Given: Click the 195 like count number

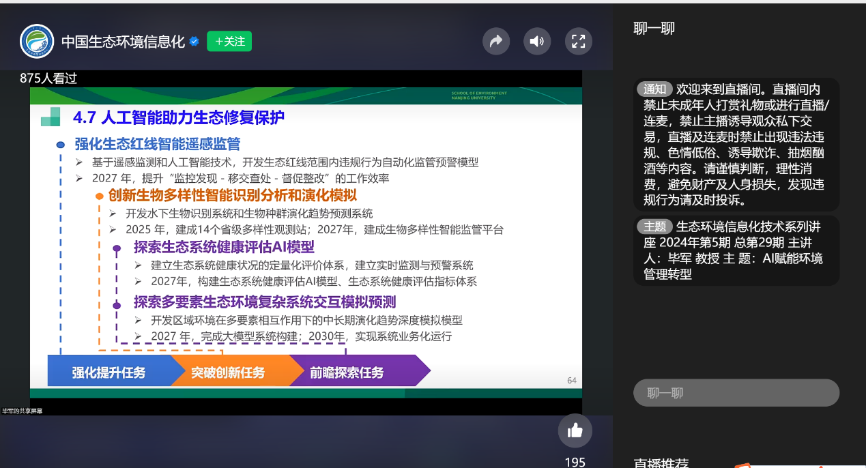Looking at the screenshot, I should point(575,462).
